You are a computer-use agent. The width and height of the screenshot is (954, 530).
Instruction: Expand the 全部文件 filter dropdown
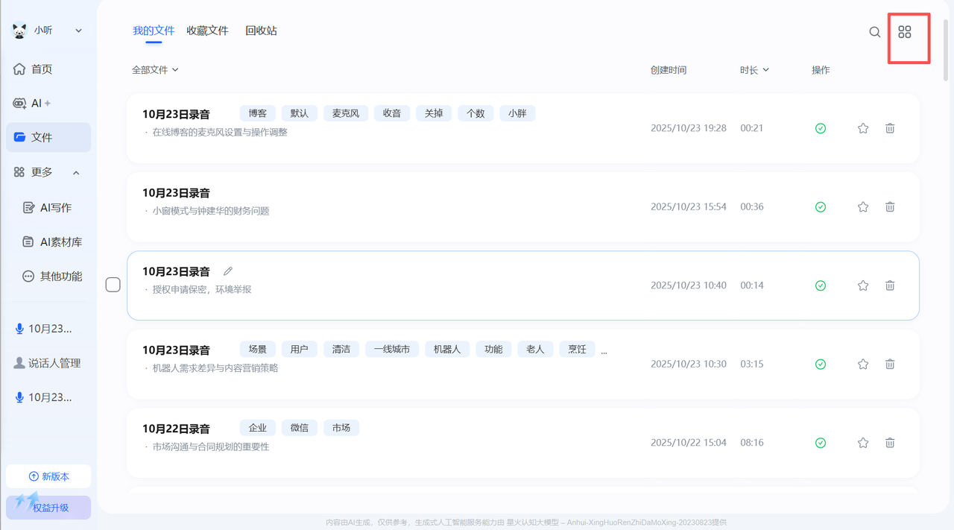point(155,70)
